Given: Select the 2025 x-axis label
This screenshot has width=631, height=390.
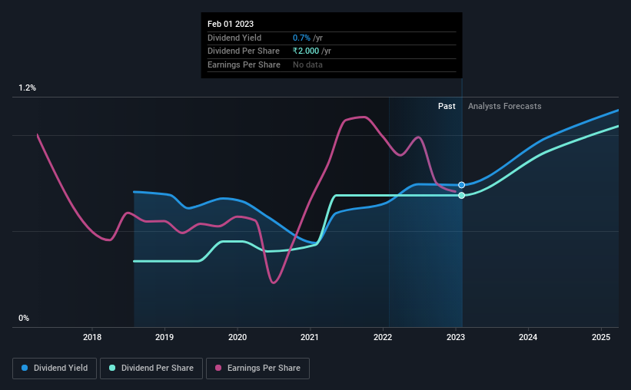Looking at the screenshot, I should tap(601, 337).
